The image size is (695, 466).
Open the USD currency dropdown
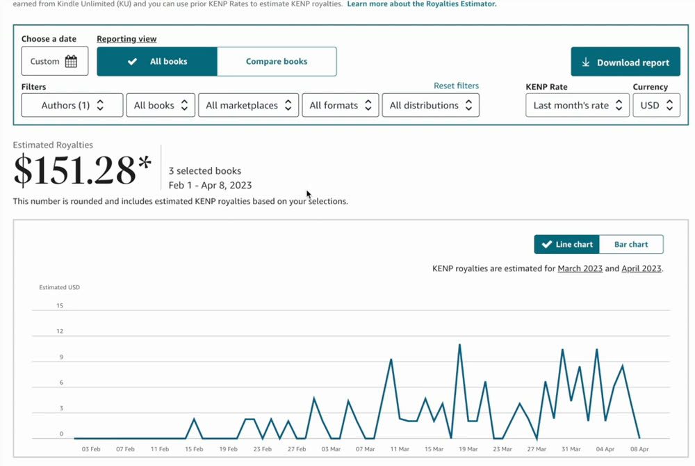pos(657,105)
